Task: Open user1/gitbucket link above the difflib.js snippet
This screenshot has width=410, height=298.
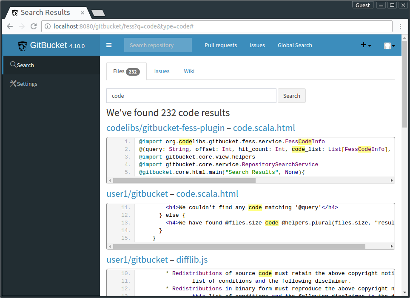Action: point(137,260)
